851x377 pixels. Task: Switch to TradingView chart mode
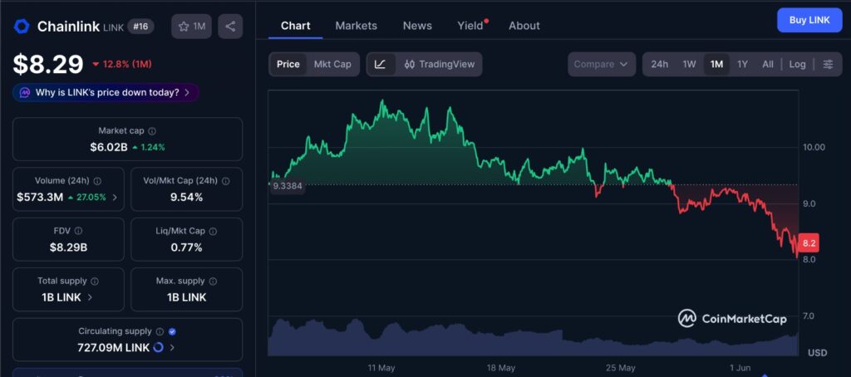pos(439,64)
